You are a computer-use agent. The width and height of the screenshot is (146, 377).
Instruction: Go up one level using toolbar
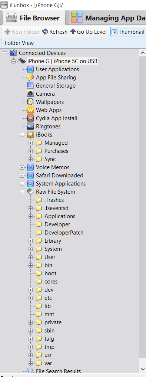88,32
